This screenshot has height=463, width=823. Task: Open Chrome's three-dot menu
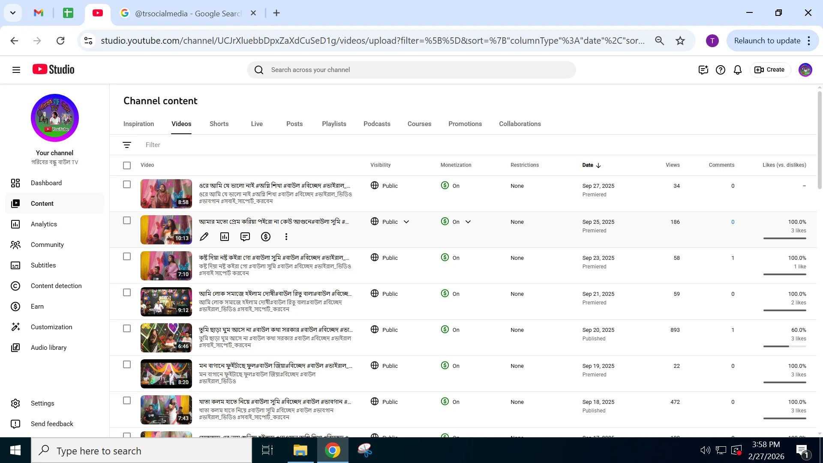[x=809, y=41]
